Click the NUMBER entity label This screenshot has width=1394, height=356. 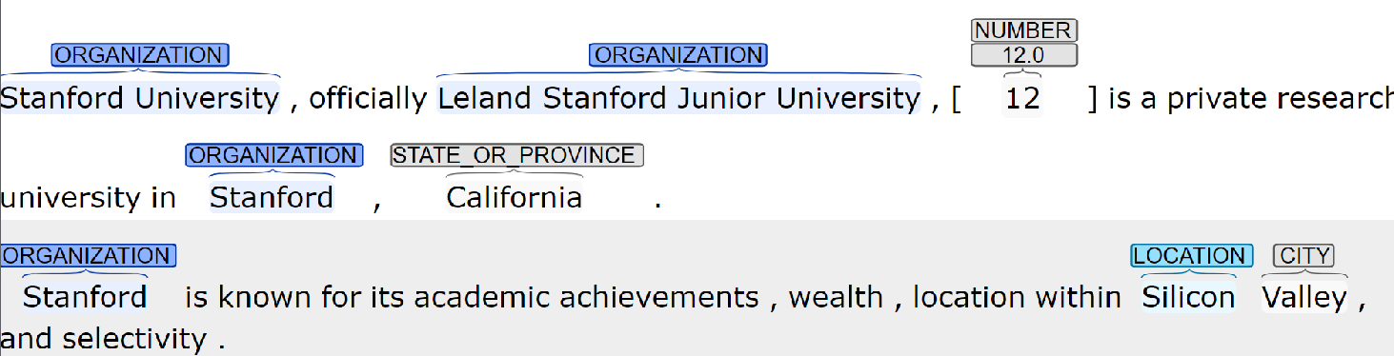[x=1024, y=30]
